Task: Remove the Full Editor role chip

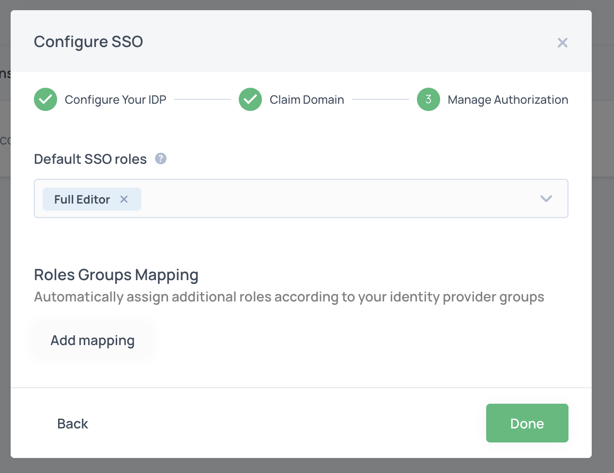Action: (124, 199)
